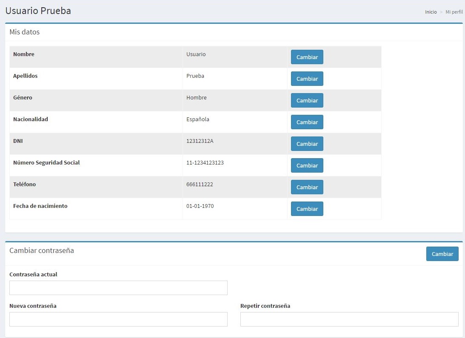Click Cambiar in the Nacionalidad row
The height and width of the screenshot is (338, 465).
coord(307,122)
